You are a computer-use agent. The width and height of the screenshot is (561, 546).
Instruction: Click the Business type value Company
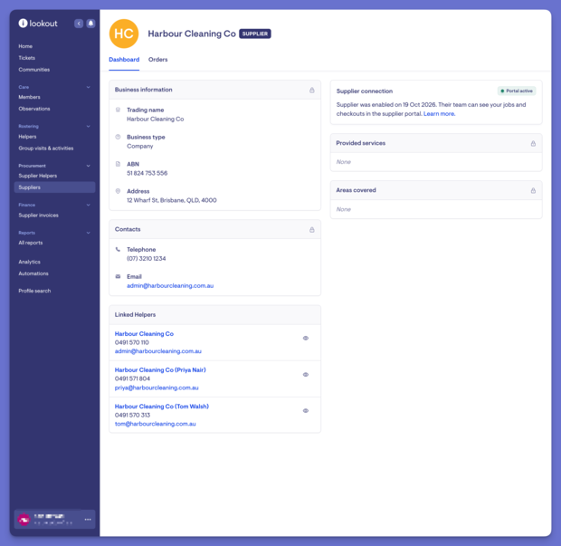pos(140,146)
